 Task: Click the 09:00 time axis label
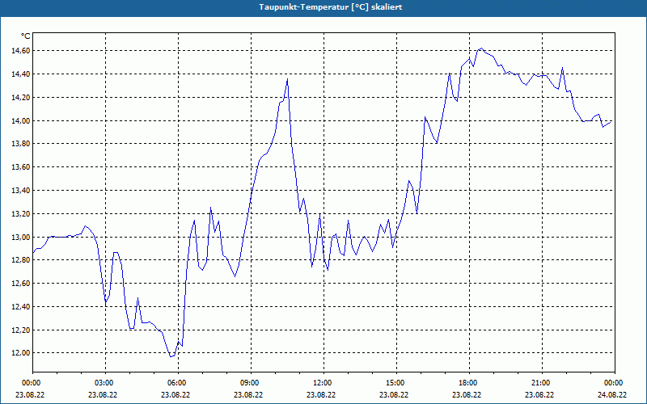click(x=252, y=383)
